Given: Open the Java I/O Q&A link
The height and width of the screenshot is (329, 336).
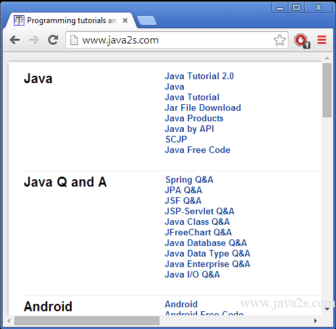Looking at the screenshot, I should 192,274.
